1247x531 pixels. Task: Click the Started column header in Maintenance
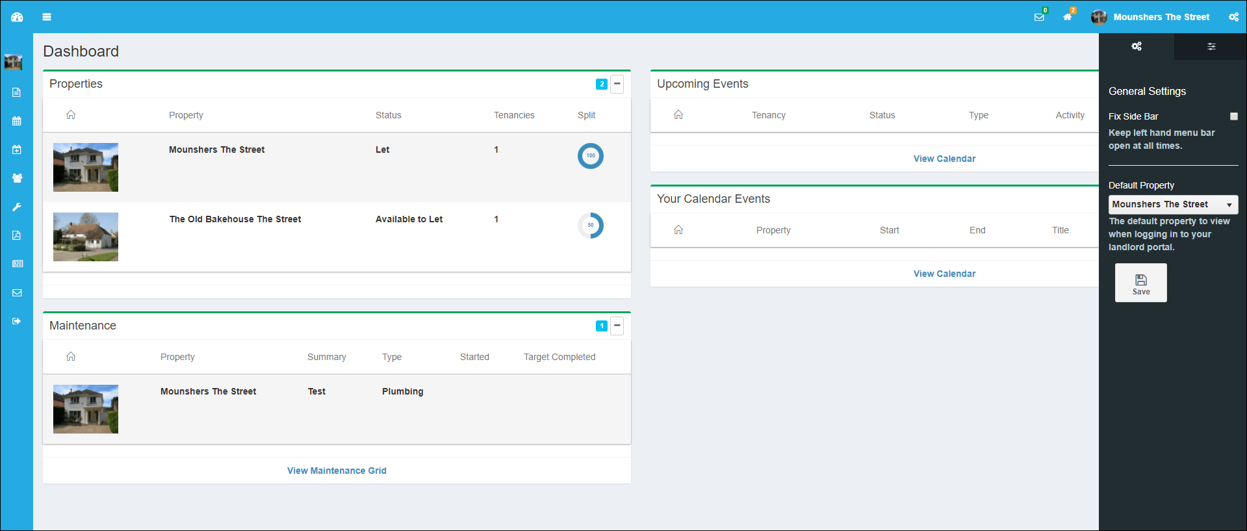[x=474, y=357]
